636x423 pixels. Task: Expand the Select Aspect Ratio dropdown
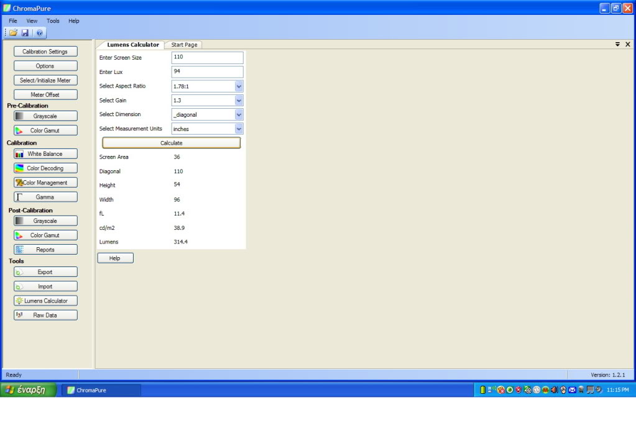click(x=239, y=86)
